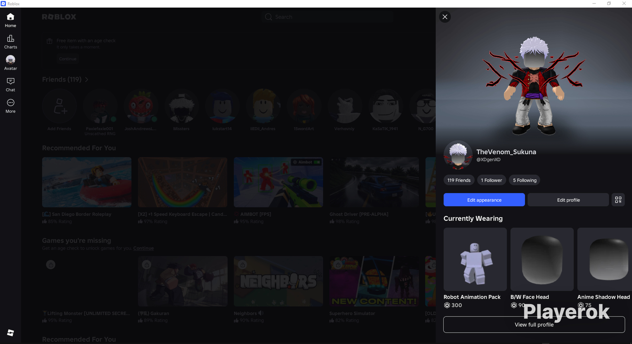Open friend 1SwordArt's avatar
The width and height of the screenshot is (632, 344).
(x=304, y=106)
